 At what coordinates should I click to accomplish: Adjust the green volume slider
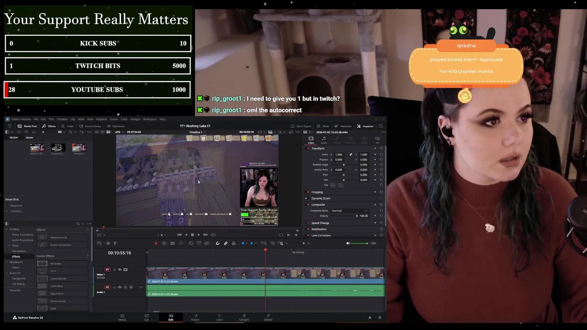click(x=360, y=243)
